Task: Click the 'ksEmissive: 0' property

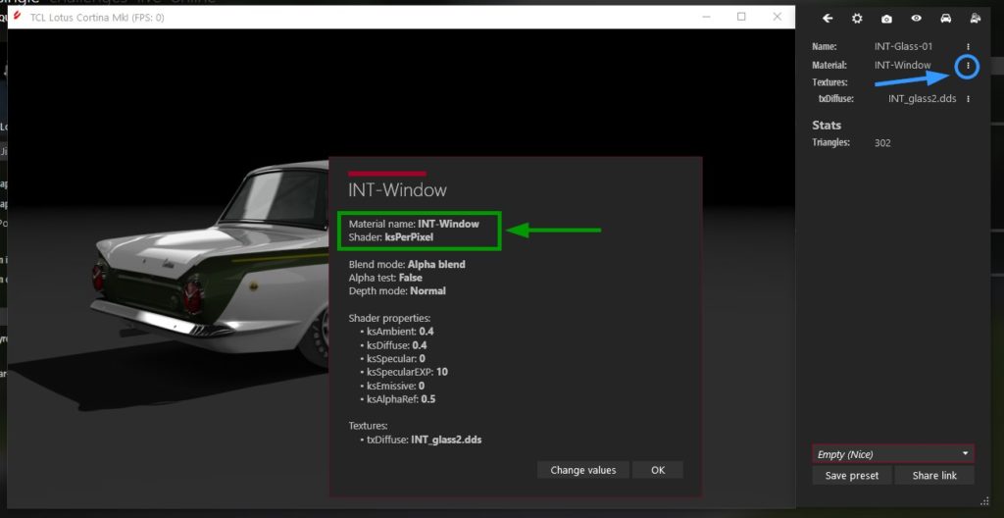Action: [396, 386]
